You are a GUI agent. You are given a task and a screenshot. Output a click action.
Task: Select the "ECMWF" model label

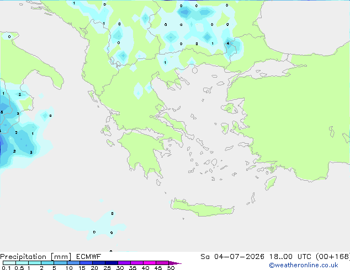tap(89, 257)
